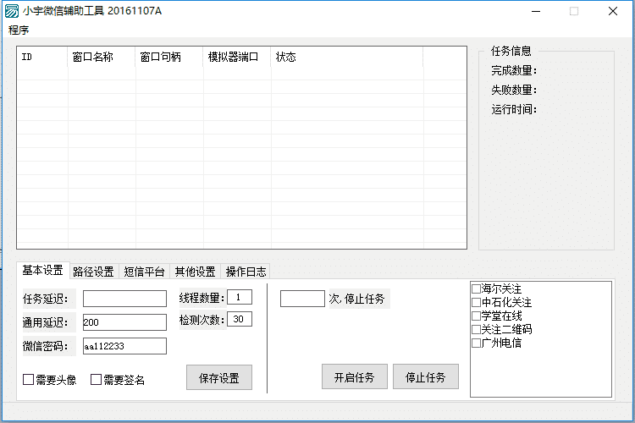The height and width of the screenshot is (423, 635).
Task: Open the 程序 menu
Action: (x=19, y=30)
